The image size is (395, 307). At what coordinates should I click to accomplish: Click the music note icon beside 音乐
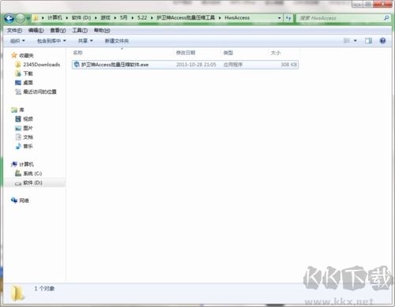click(18, 146)
